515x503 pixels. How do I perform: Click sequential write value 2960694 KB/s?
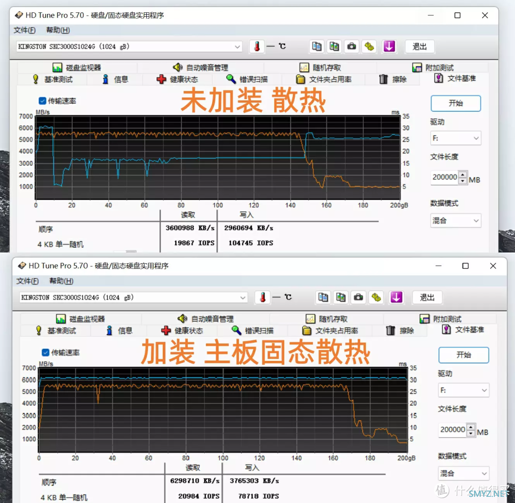(x=248, y=228)
